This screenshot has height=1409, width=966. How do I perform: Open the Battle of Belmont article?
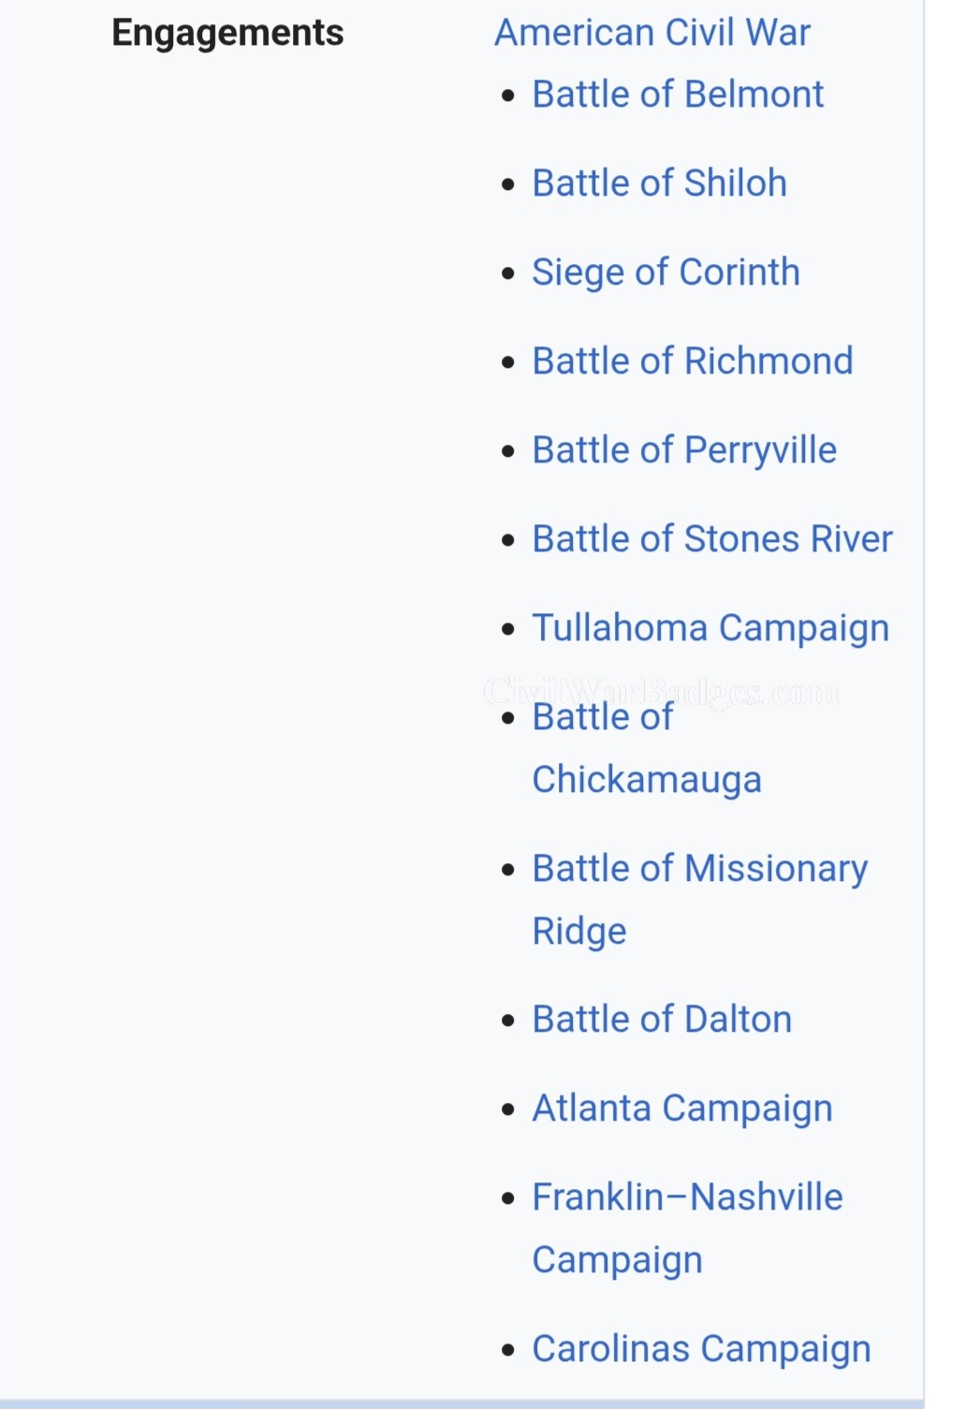[x=678, y=95]
